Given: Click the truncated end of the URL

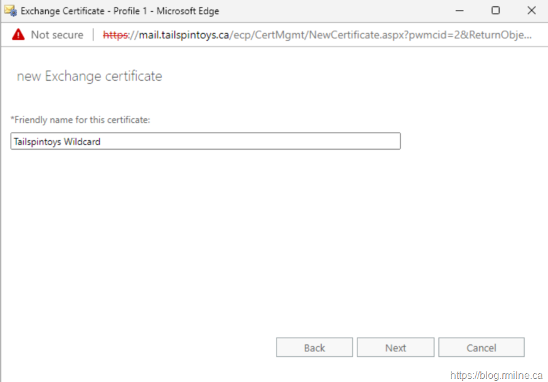Looking at the screenshot, I should [x=514, y=35].
